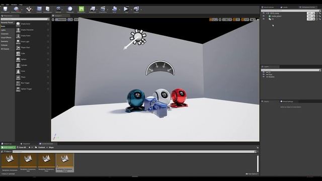Click the Cone icon in Place Actors
The image size is (322, 181).
point(18,71)
